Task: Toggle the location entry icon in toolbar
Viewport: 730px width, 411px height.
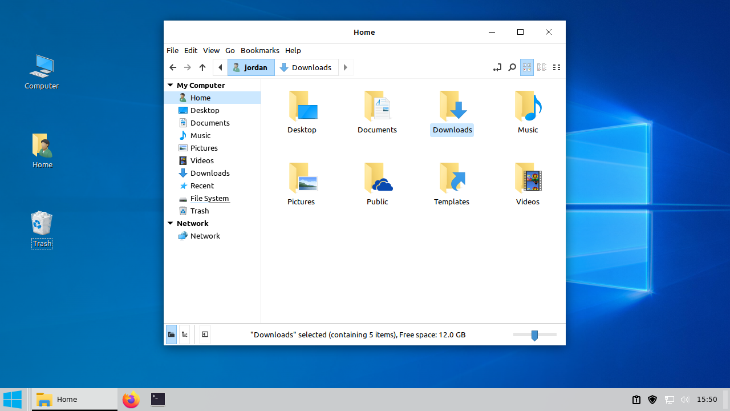Action: pyautogui.click(x=497, y=67)
